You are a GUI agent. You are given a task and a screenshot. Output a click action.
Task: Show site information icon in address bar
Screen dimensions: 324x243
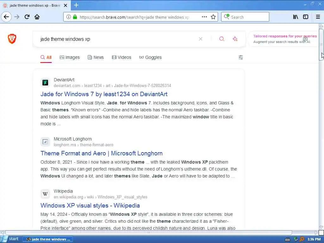[x=68, y=17]
